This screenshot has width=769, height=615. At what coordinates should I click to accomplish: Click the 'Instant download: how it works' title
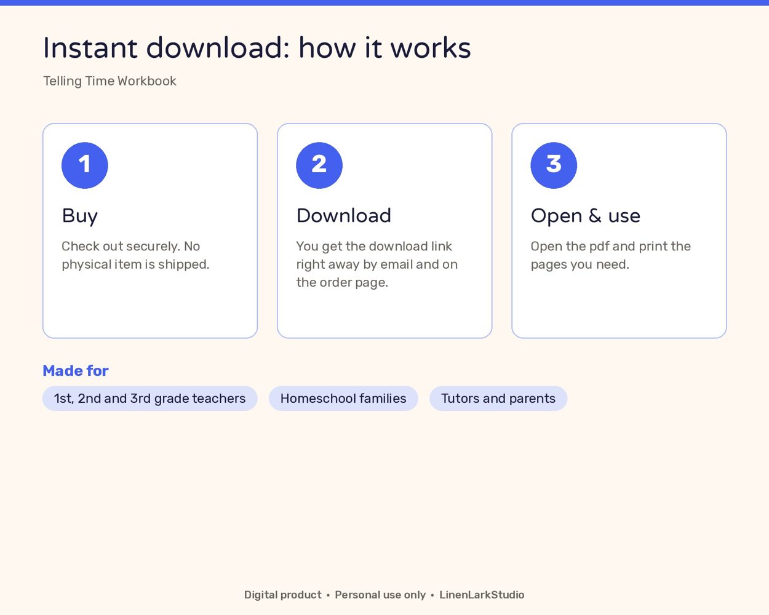click(x=257, y=48)
